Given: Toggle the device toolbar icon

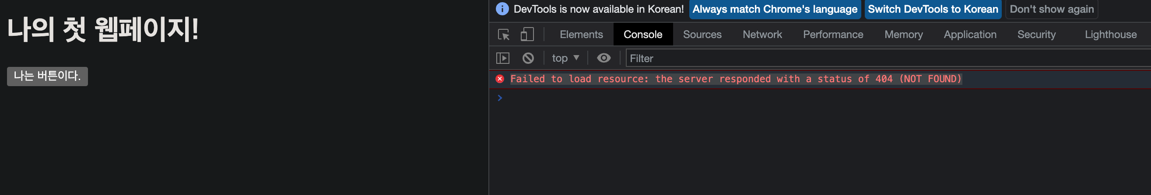Looking at the screenshot, I should click(527, 35).
